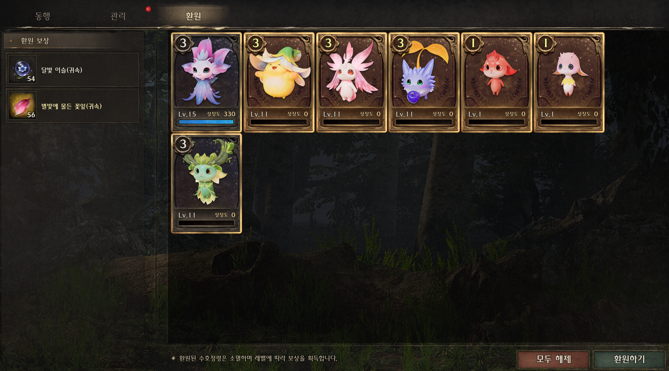Image resolution: width=669 pixels, height=371 pixels.
Task: Select the pale pink horned spirit card
Action: point(569,82)
